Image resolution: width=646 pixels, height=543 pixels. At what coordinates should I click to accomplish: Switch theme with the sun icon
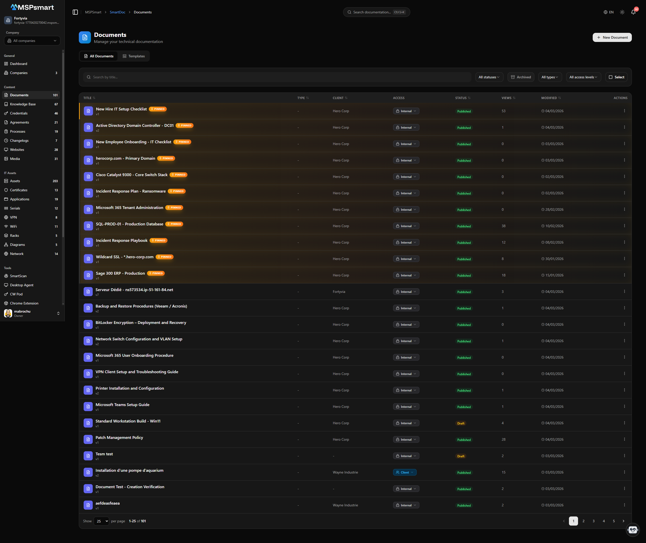[622, 12]
